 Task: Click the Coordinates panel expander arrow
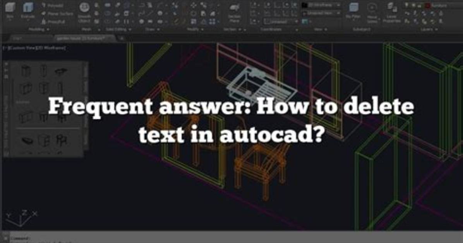click(297, 29)
